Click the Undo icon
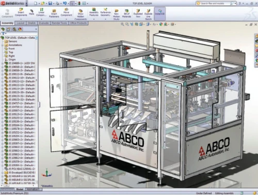The height and width of the screenshot is (195, 258). coord(64,3)
